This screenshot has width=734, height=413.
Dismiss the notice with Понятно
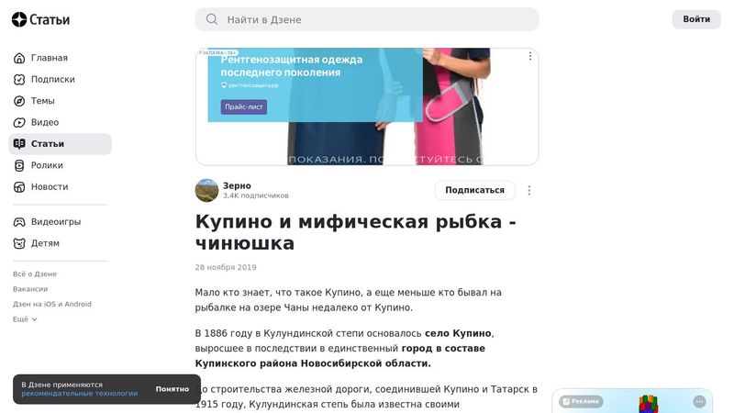click(172, 389)
